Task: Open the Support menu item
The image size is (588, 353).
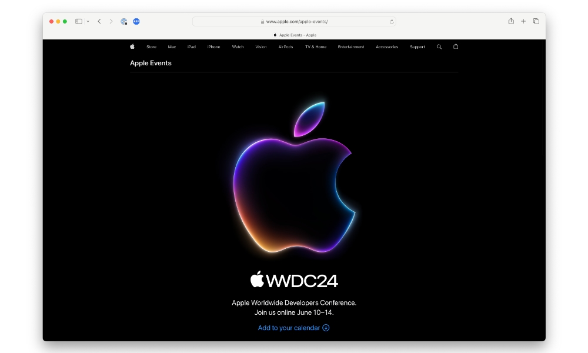Action: coord(417,47)
